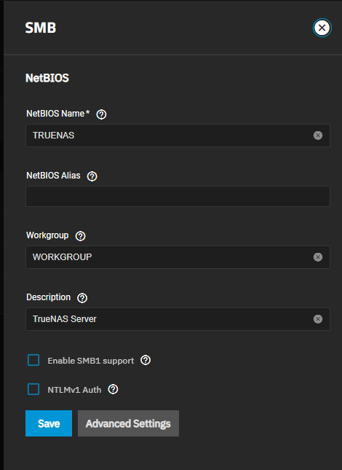Viewport: 342px width, 470px height.
Task: Click the SMB panel title
Action: [x=41, y=28]
